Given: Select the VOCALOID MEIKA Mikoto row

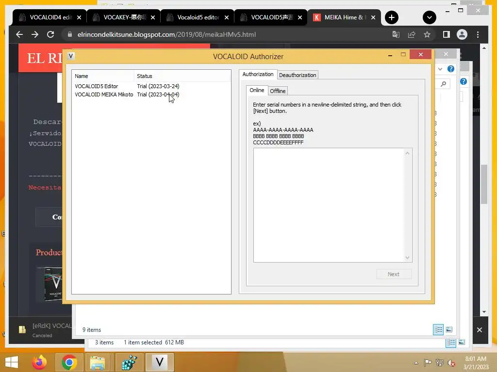Looking at the screenshot, I should click(x=151, y=94).
